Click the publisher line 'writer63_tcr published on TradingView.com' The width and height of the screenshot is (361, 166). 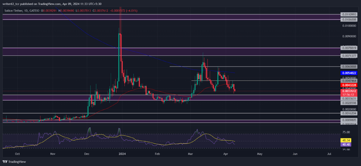click(32, 4)
